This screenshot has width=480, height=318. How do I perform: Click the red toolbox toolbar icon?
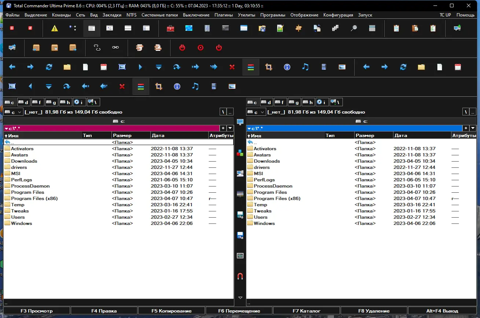[x=171, y=28]
